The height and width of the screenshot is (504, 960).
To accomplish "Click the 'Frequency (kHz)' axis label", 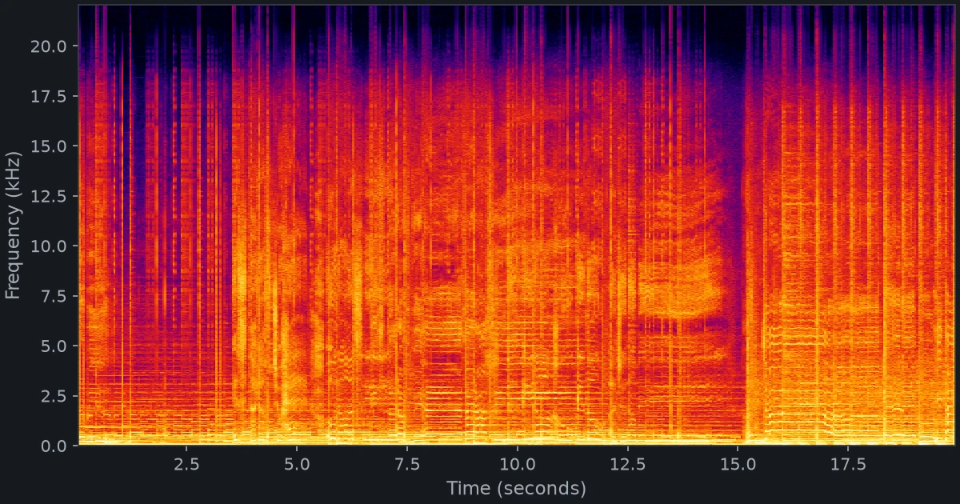I will [13, 225].
